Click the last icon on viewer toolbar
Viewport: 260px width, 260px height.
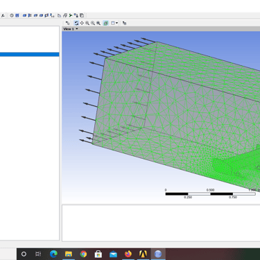(x=124, y=23)
